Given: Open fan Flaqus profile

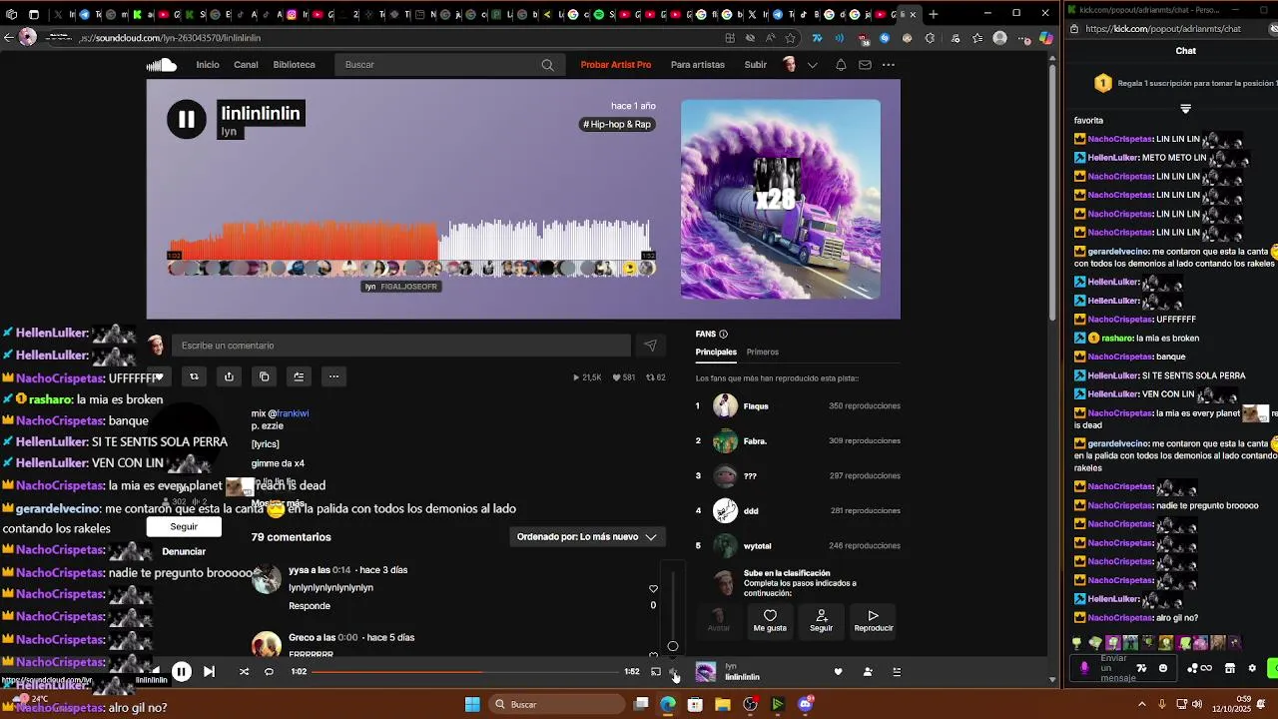Looking at the screenshot, I should pyautogui.click(x=756, y=406).
